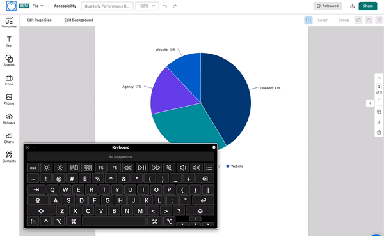This screenshot has height=236, width=384.
Task: Click Edit Page Size
Action: (39, 20)
